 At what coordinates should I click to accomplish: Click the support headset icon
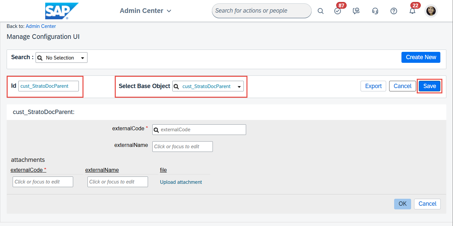click(x=375, y=11)
